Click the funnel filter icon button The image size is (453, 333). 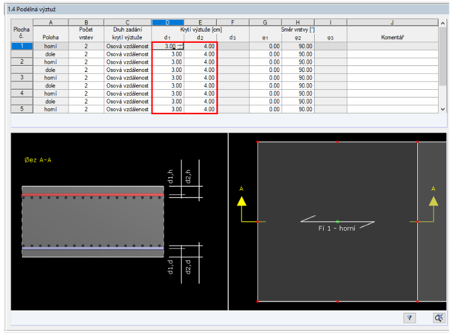(x=409, y=318)
